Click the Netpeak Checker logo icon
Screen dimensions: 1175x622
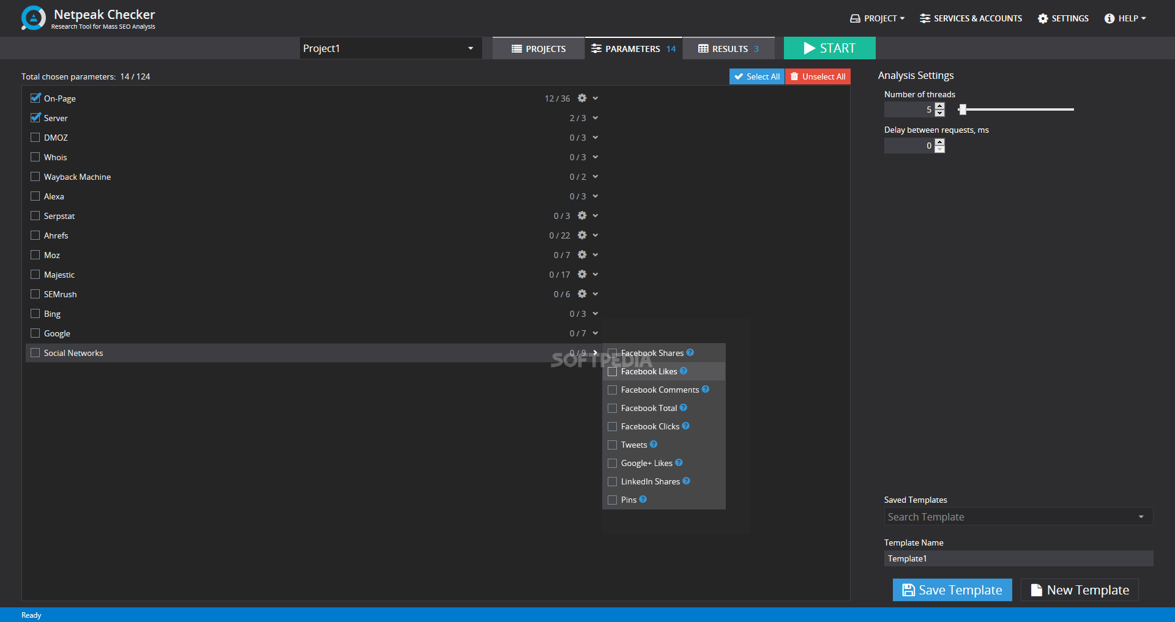(x=33, y=18)
